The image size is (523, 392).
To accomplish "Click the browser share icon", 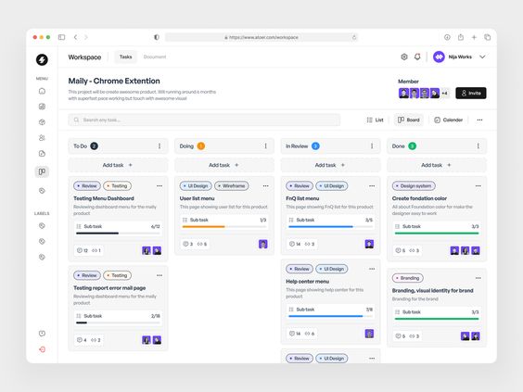I will [x=461, y=37].
